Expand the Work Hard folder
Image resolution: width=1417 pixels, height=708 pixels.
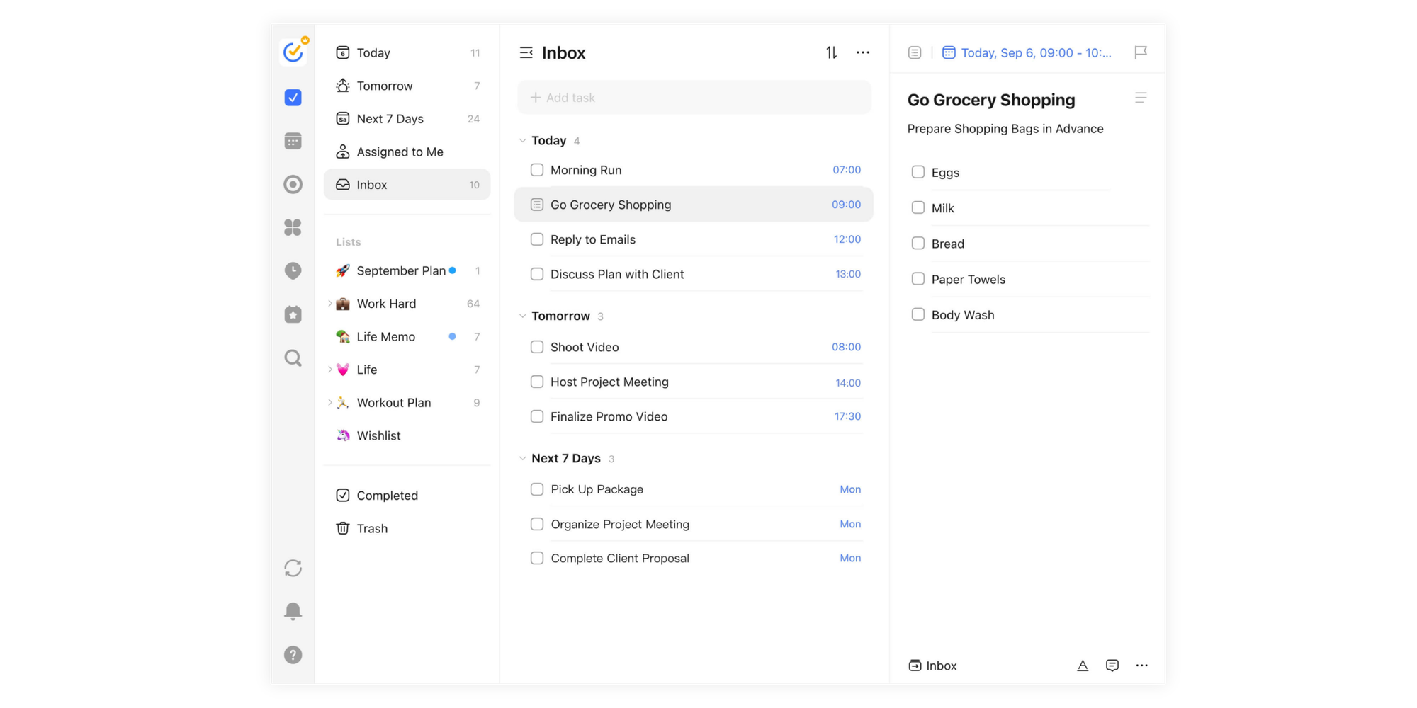(x=330, y=304)
